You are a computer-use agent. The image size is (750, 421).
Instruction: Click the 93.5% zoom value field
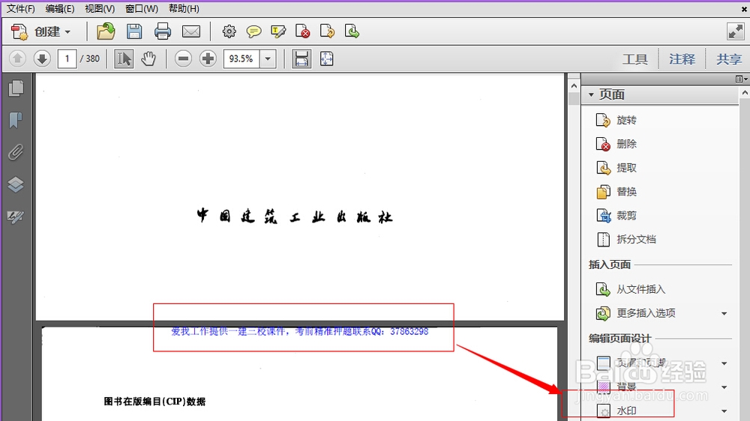click(241, 58)
